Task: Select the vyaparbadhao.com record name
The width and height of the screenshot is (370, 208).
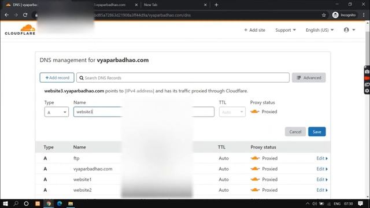Action: click(92, 169)
